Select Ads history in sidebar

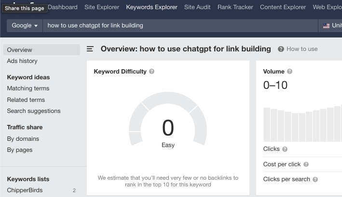click(22, 61)
